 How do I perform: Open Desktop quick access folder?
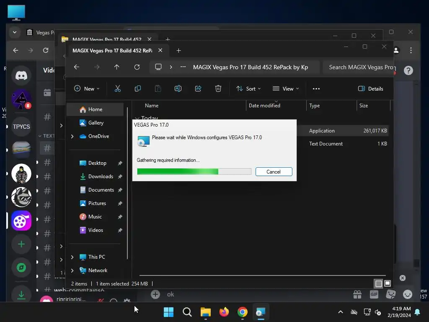(97, 163)
